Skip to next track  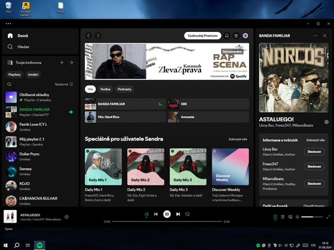pos(178,214)
